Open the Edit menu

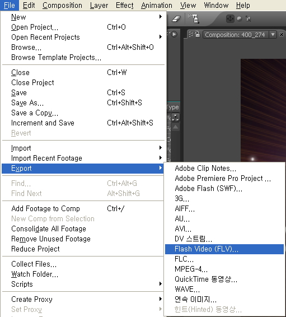pos(29,5)
